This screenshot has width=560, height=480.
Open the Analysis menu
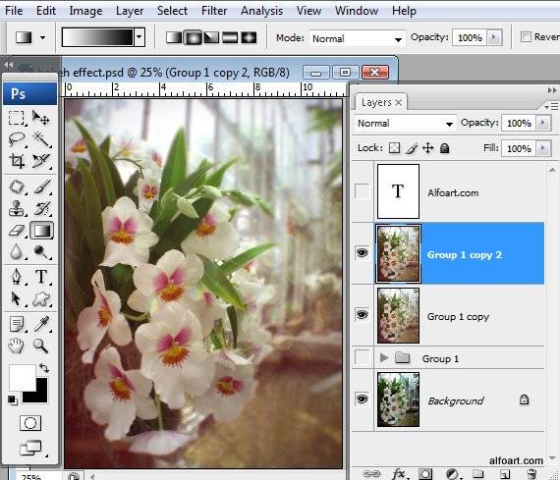pos(261,11)
